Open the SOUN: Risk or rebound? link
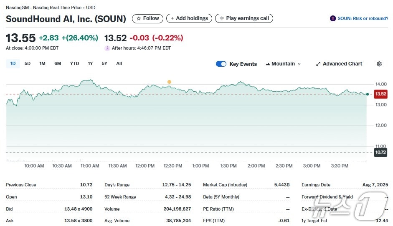This screenshot has height=226, width=393. pyautogui.click(x=363, y=18)
